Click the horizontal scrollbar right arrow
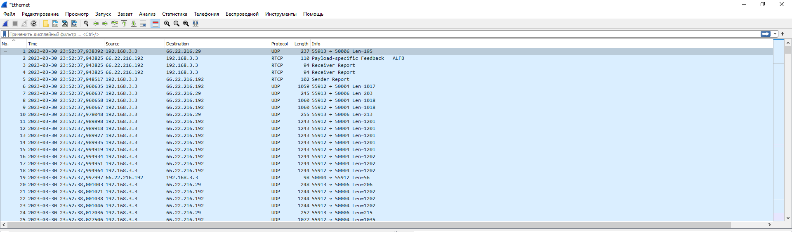This screenshot has width=792, height=232. tap(769, 225)
